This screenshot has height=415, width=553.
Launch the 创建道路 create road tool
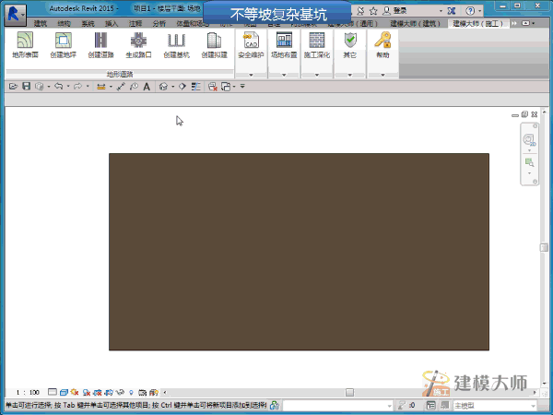pyautogui.click(x=100, y=45)
